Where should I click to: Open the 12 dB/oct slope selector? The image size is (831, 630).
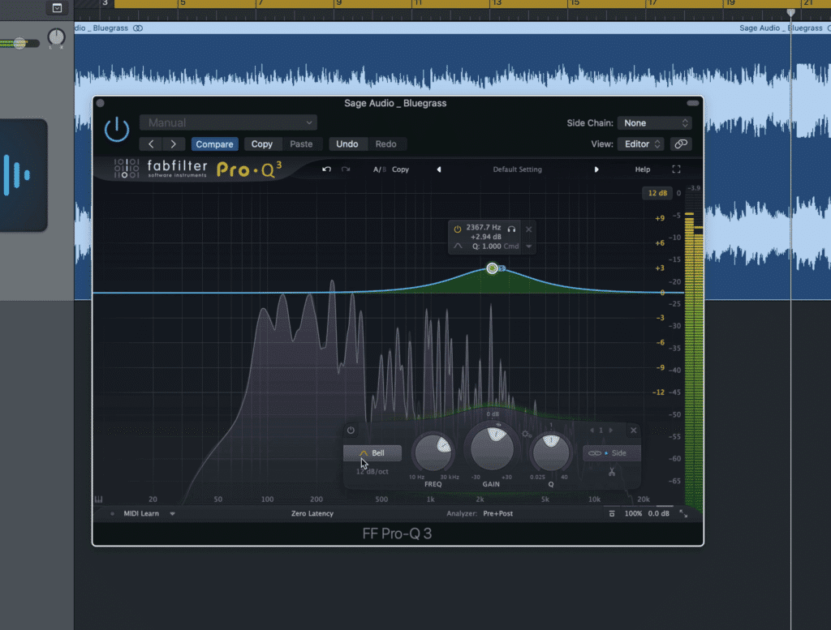coord(372,471)
